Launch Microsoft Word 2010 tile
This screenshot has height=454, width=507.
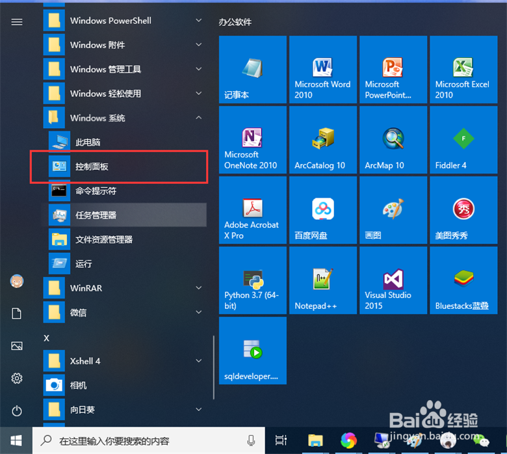point(322,70)
